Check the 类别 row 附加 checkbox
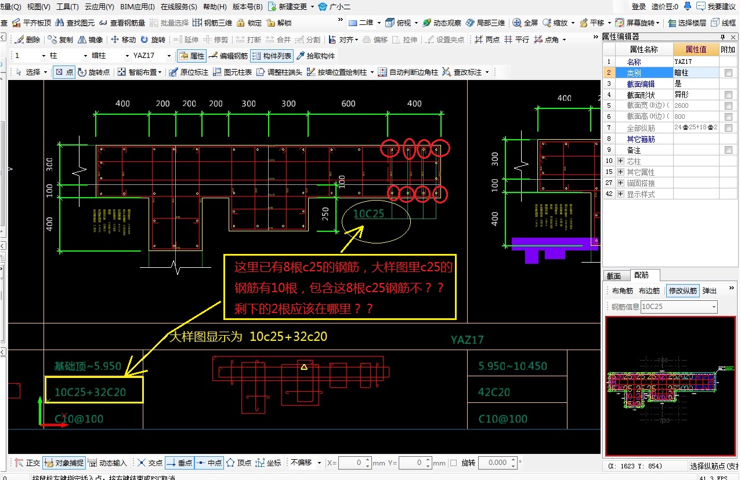 (x=728, y=73)
